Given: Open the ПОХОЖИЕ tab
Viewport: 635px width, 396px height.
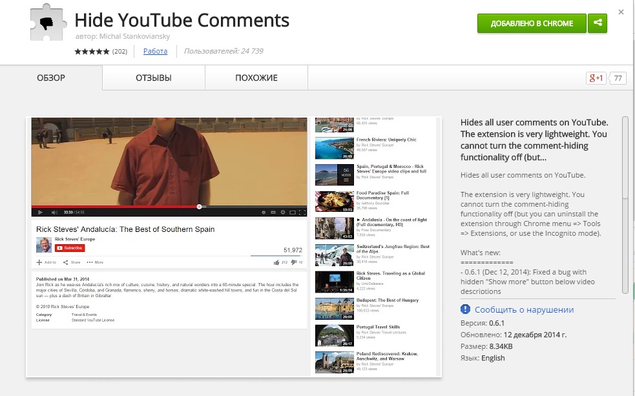Looking at the screenshot, I should 256,77.
